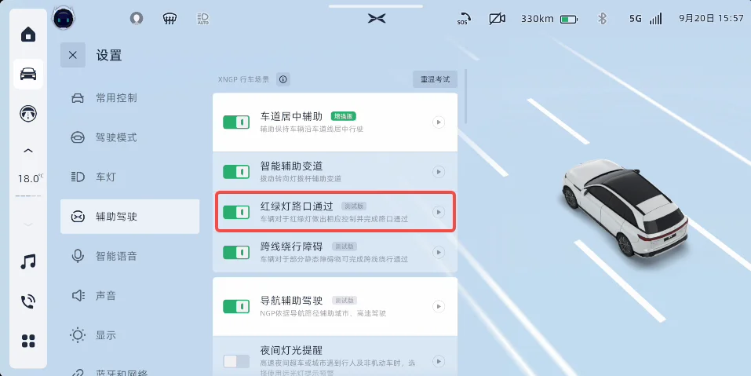Open the home screen icon
Screen dimensions: 751x376
point(28,35)
